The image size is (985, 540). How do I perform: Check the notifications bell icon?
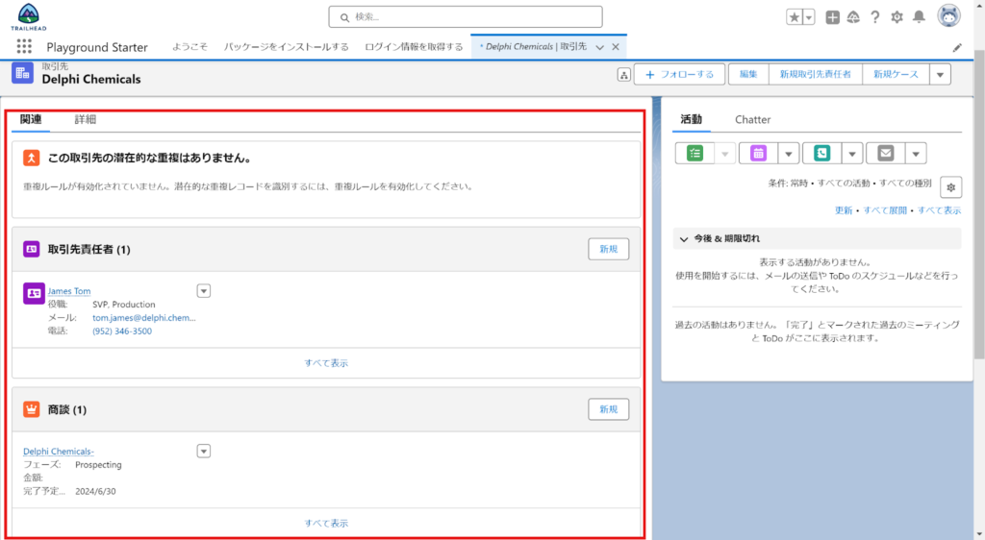click(x=919, y=17)
